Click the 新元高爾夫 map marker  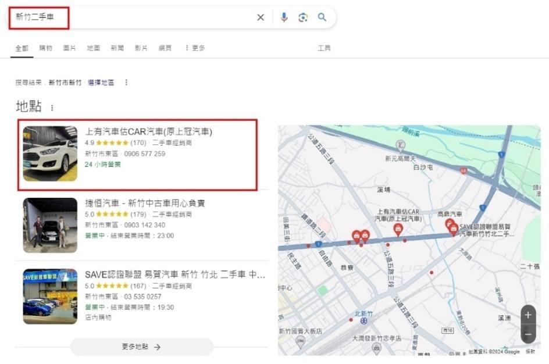point(400,145)
